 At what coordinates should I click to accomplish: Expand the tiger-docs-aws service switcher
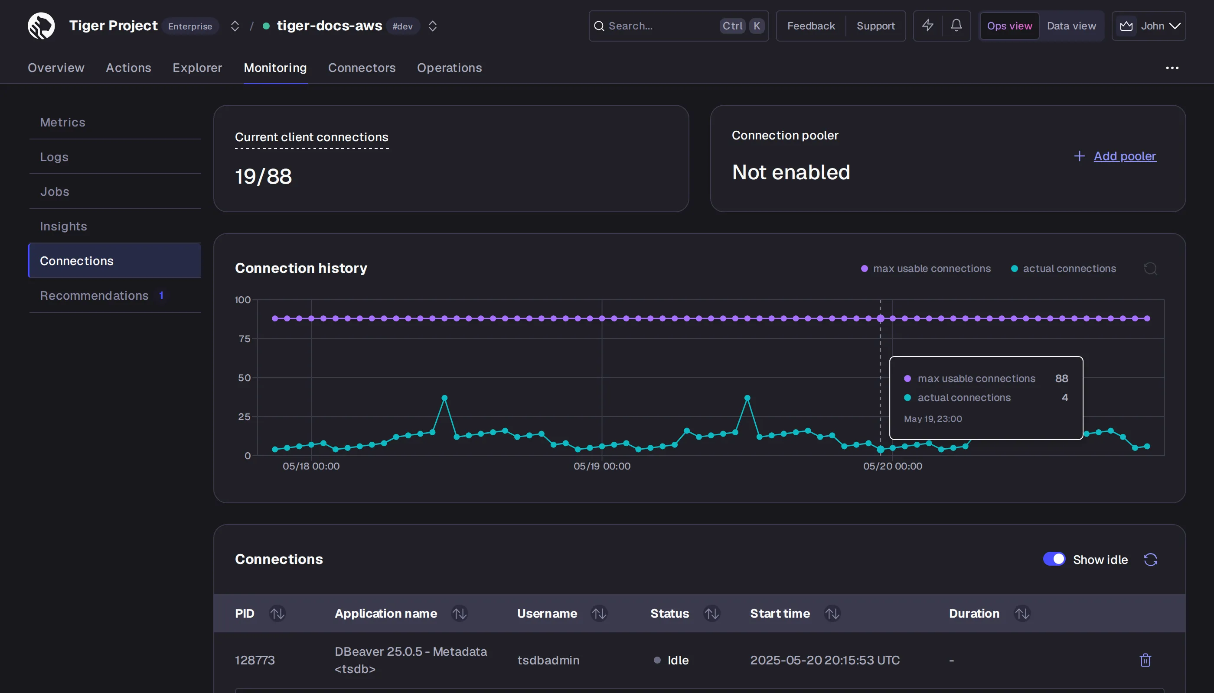coord(432,26)
